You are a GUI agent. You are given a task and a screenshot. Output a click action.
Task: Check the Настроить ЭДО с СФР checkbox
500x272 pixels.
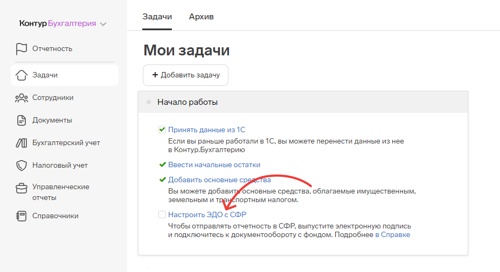click(x=162, y=214)
